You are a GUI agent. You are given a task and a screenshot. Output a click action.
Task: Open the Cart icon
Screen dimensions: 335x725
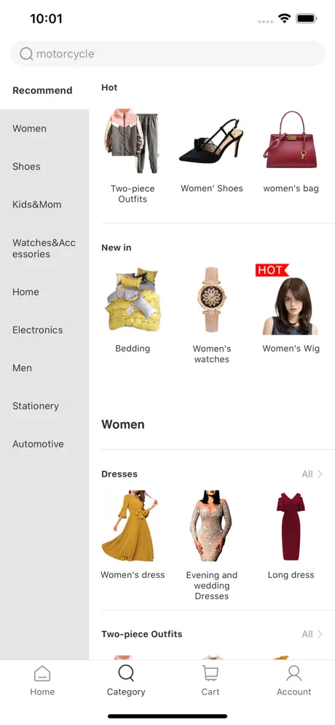click(210, 673)
